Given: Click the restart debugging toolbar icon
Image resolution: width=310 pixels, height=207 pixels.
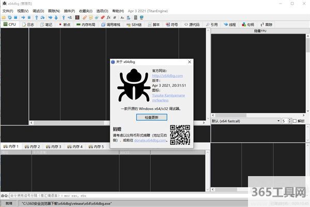Looking at the screenshot, I should coord(10,17).
